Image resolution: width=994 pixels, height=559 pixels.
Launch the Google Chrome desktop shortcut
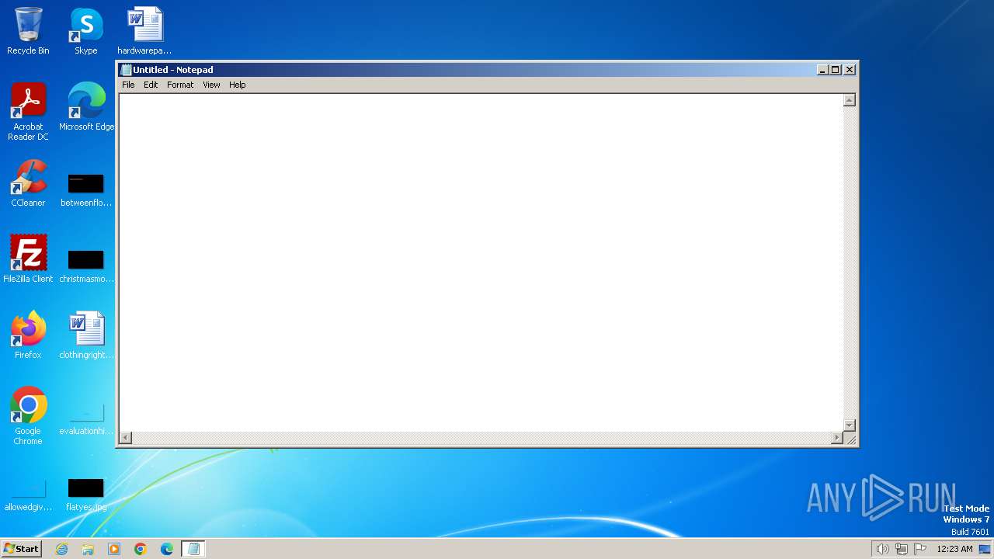pos(28,416)
